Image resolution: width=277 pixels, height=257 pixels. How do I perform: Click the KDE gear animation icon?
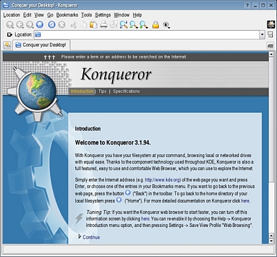tap(271, 25)
